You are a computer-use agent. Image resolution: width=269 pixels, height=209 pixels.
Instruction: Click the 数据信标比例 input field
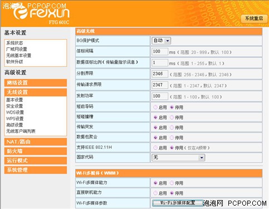[160, 62]
